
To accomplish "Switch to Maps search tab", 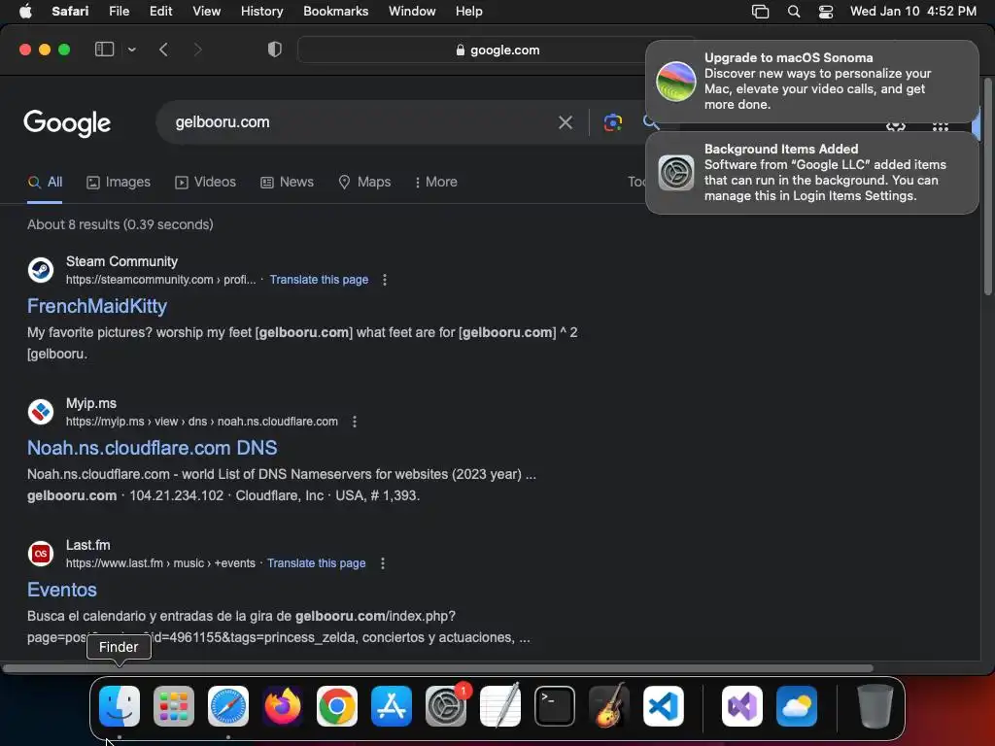I will [364, 182].
